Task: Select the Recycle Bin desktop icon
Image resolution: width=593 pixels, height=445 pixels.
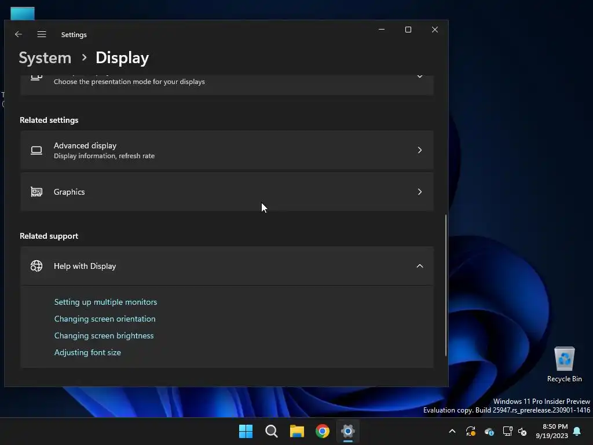Action: coord(564,364)
